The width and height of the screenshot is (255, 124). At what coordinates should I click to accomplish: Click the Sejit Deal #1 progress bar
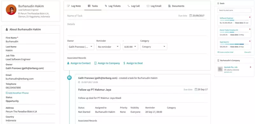click(x=234, y=44)
